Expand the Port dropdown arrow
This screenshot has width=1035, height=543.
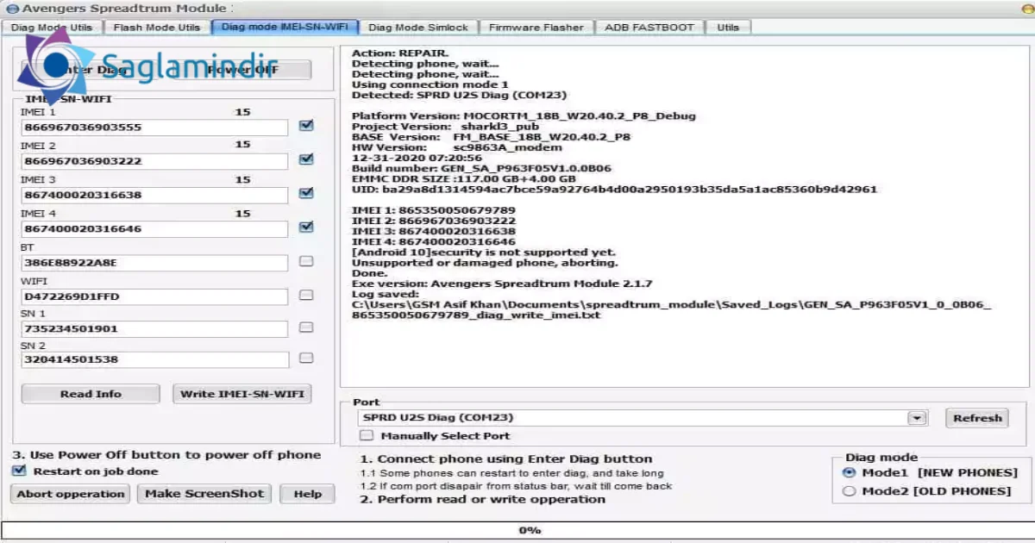tap(918, 418)
